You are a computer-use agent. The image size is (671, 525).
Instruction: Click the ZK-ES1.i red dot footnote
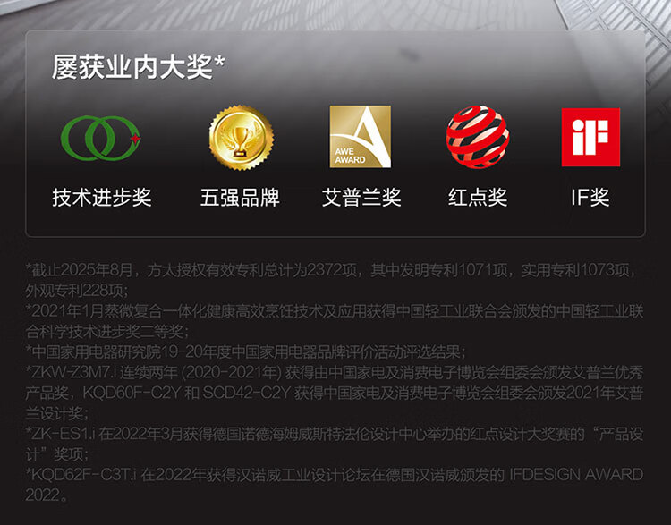pos(335,444)
